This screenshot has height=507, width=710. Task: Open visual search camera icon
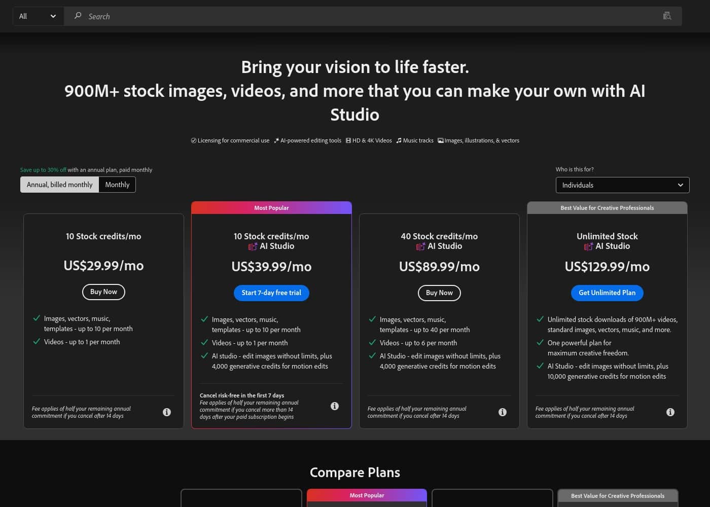coord(667,16)
